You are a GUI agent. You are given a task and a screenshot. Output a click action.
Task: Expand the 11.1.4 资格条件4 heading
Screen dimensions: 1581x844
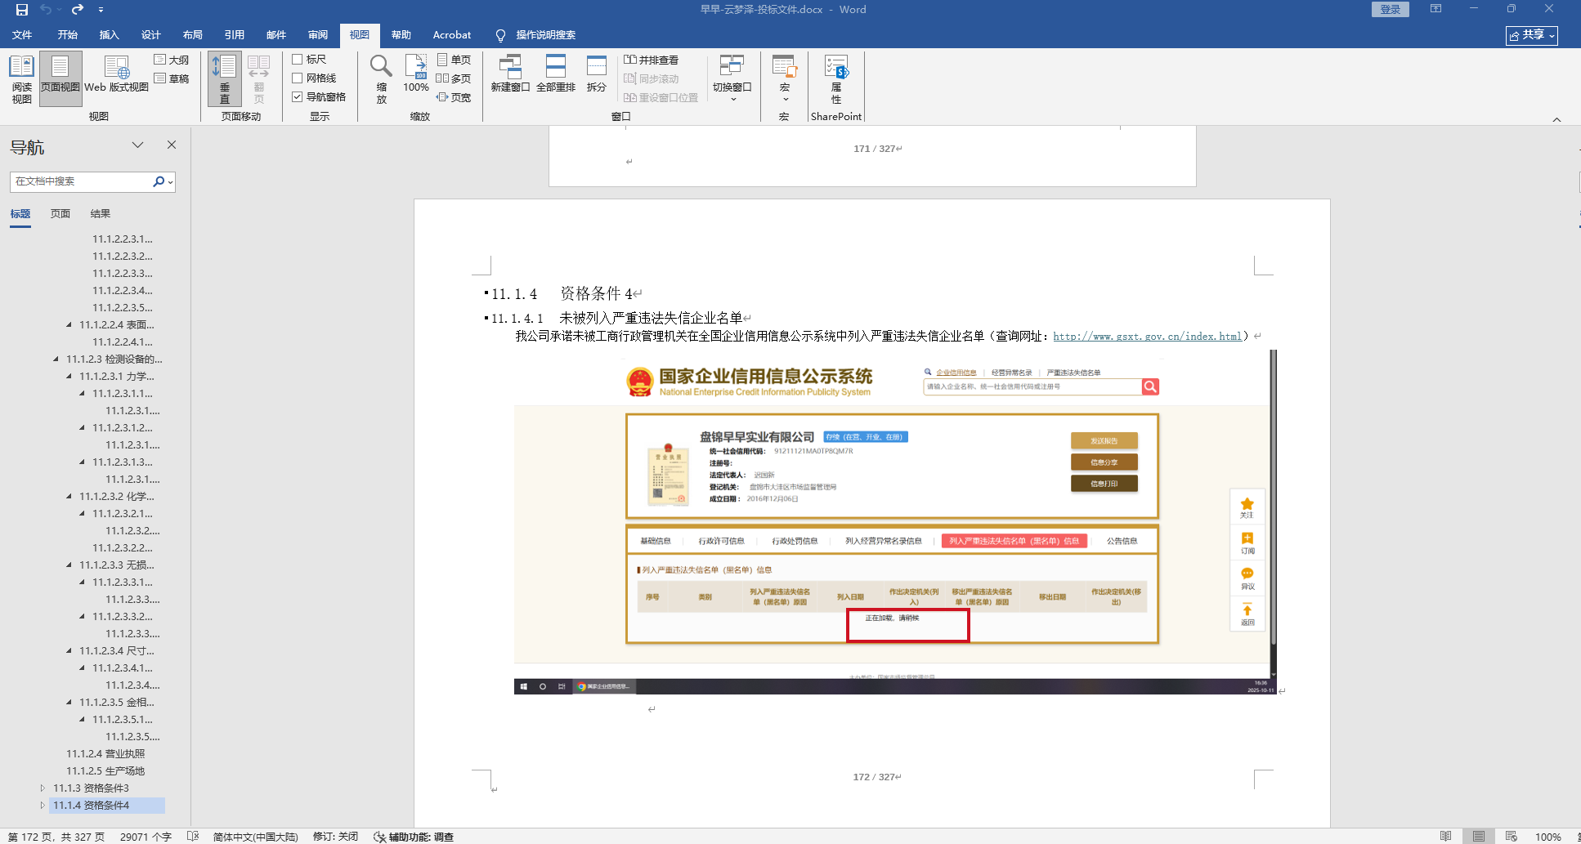pyautogui.click(x=43, y=806)
